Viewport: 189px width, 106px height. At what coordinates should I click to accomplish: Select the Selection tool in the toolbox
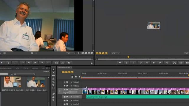click(x=53, y=69)
